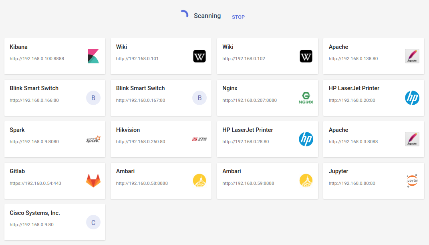Open the link http://192.168.0.167:80
Image resolution: width=429 pixels, height=245 pixels.
141,100
